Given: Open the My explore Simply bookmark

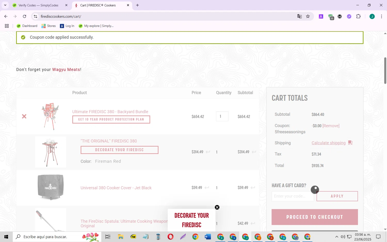Looking at the screenshot, I should pos(96,26).
